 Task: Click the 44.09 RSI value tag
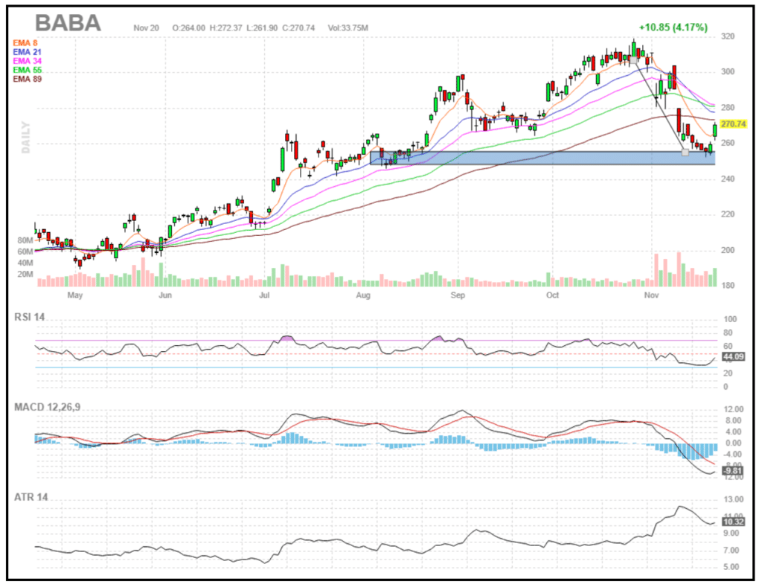[x=733, y=356]
